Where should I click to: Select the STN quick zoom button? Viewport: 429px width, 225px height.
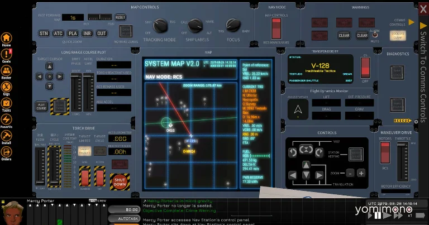44,33
